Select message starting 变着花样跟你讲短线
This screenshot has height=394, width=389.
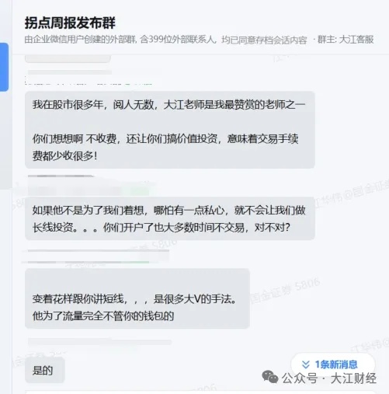[x=137, y=298]
